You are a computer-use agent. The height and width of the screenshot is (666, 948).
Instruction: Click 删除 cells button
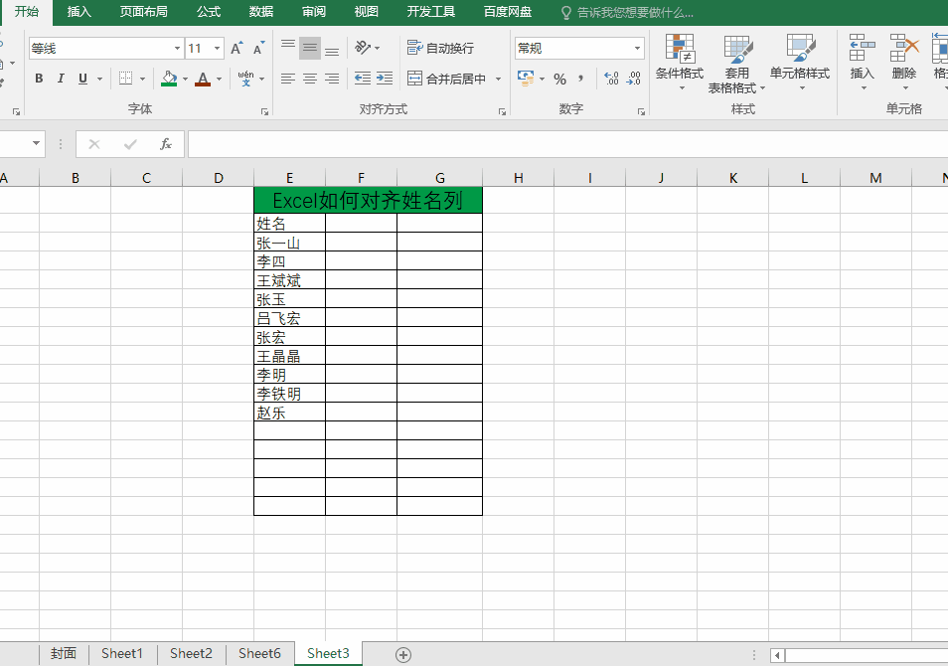click(x=904, y=63)
